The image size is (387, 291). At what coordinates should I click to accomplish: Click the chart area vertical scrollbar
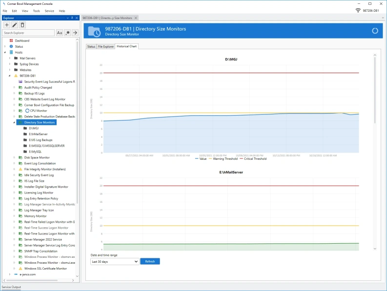coord(375,152)
